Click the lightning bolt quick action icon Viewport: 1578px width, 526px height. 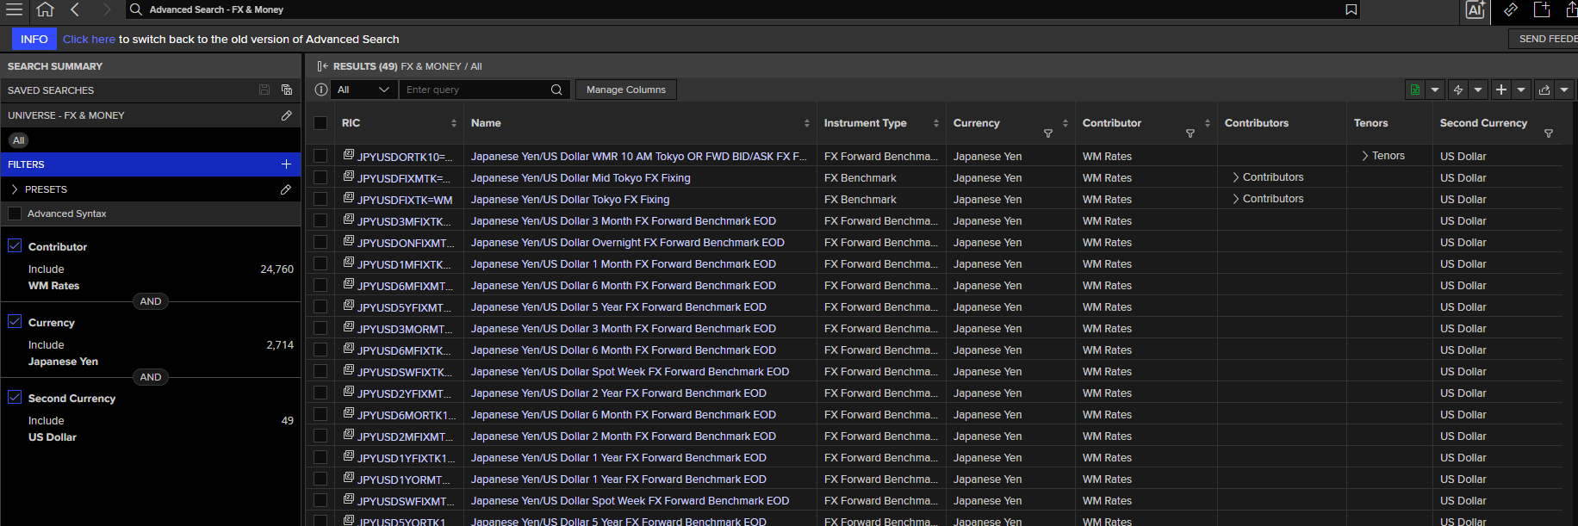click(x=1457, y=90)
